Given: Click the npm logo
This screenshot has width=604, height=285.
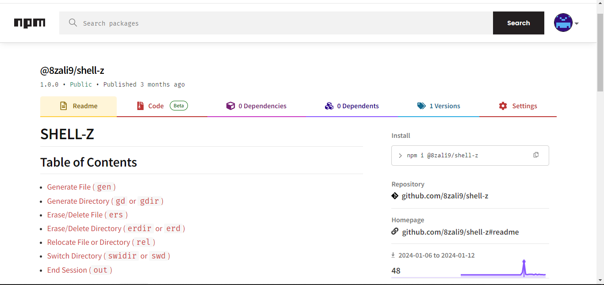Looking at the screenshot, I should 30,23.
